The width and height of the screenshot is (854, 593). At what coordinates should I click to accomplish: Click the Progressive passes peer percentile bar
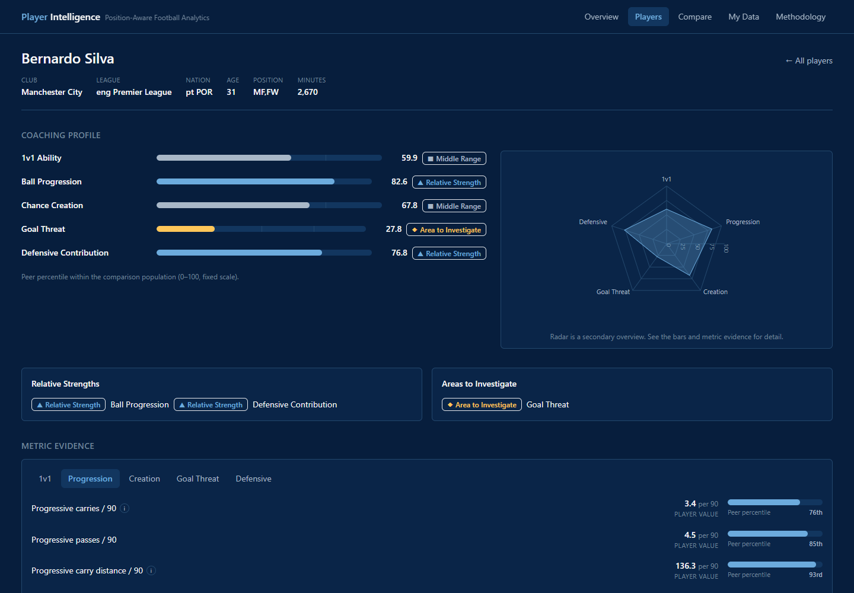(775, 534)
